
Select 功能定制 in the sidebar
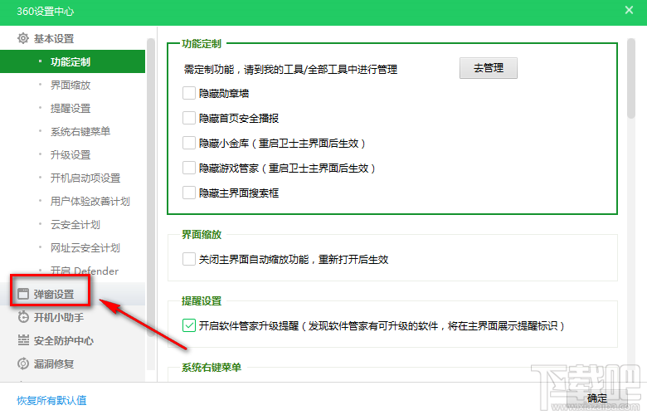click(72, 62)
